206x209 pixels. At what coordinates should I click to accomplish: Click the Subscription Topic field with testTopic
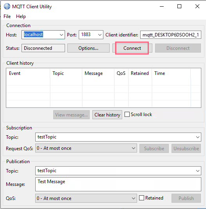(x=118, y=137)
